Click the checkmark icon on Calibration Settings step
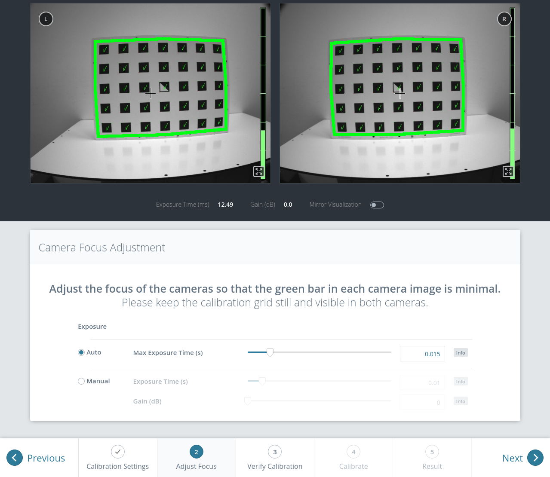 (117, 452)
